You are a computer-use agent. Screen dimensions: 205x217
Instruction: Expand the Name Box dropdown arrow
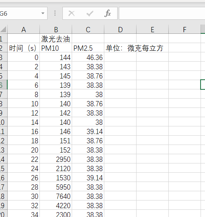click(43, 13)
